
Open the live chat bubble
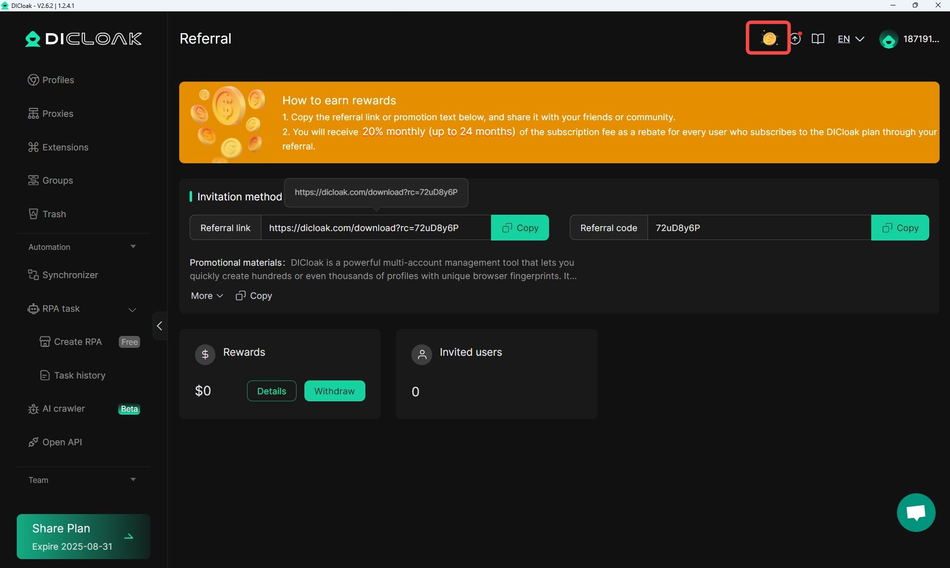pos(916,512)
